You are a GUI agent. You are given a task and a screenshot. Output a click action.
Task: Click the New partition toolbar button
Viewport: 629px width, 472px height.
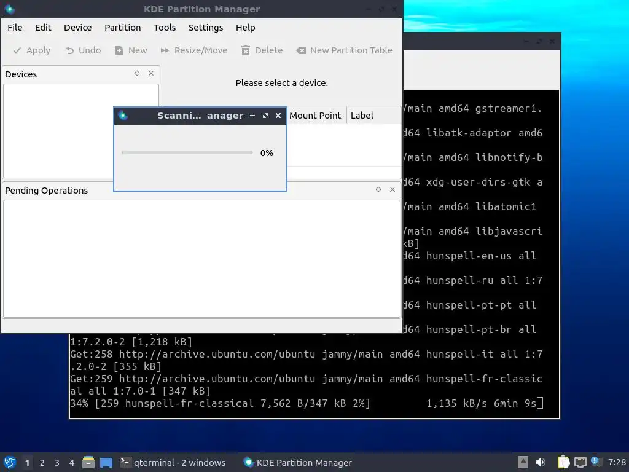(131, 50)
